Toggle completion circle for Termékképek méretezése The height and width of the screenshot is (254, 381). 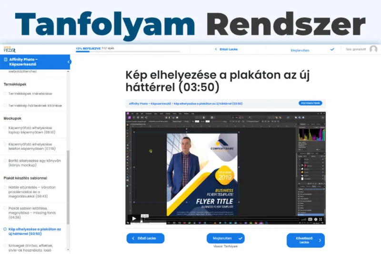tap(5, 94)
